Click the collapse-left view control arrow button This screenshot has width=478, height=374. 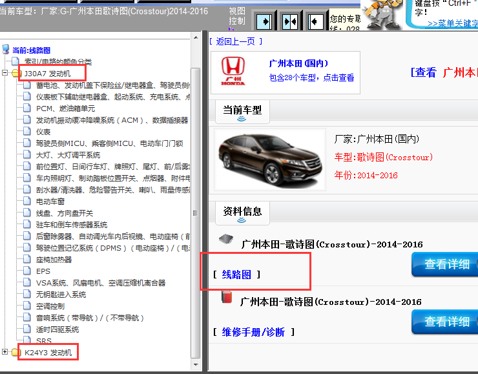(x=316, y=21)
